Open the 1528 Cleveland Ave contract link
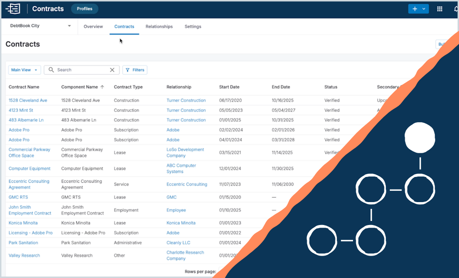 28,101
